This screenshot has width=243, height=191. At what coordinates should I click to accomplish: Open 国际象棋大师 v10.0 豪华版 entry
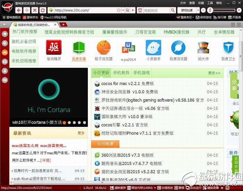pyautogui.click(x=127, y=117)
